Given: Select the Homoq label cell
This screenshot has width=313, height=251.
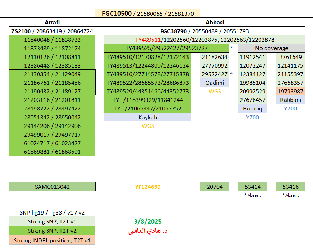Looking at the screenshot, I should click(252, 108).
